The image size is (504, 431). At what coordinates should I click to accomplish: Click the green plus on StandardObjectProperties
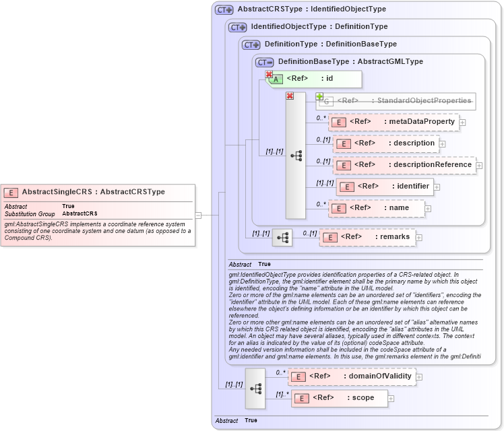319,96
